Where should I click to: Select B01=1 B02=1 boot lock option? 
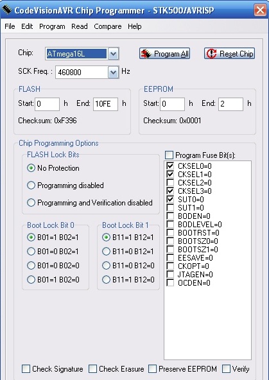click(x=31, y=237)
